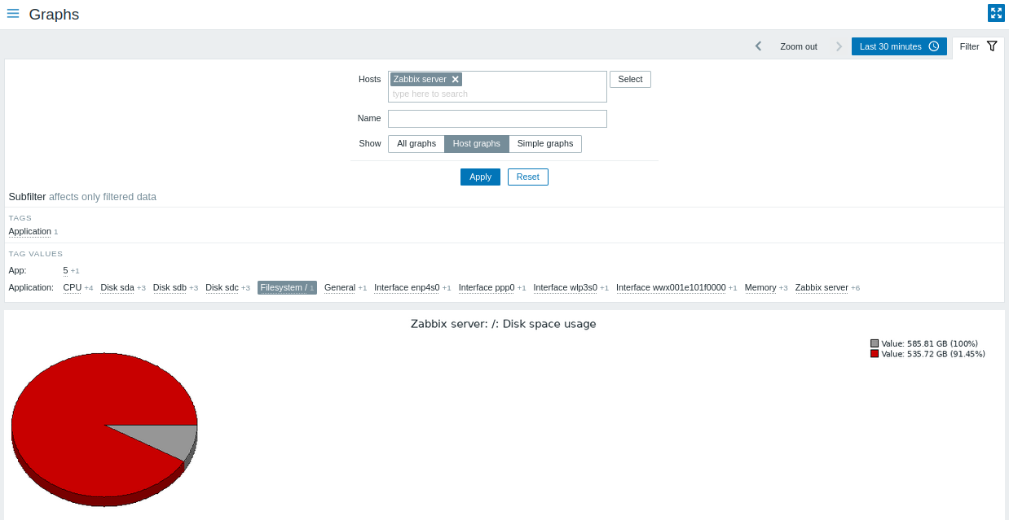Click the Zoom out button

(799, 46)
